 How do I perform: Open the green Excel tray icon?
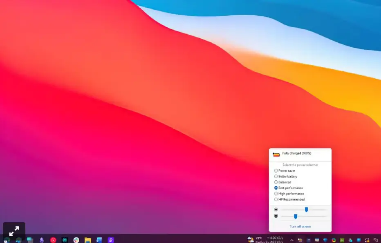click(342, 240)
